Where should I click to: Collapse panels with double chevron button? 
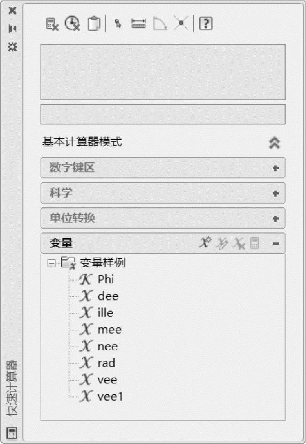tap(274, 142)
